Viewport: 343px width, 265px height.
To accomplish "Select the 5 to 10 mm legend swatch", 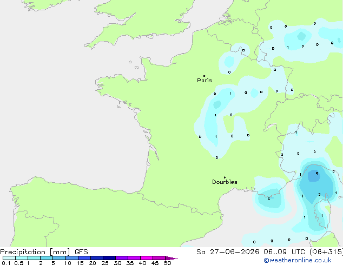I will pyautogui.click(x=59, y=258).
